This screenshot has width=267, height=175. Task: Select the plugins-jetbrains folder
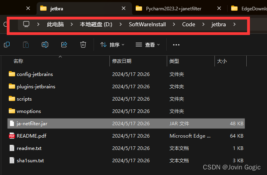tap(126, 86)
